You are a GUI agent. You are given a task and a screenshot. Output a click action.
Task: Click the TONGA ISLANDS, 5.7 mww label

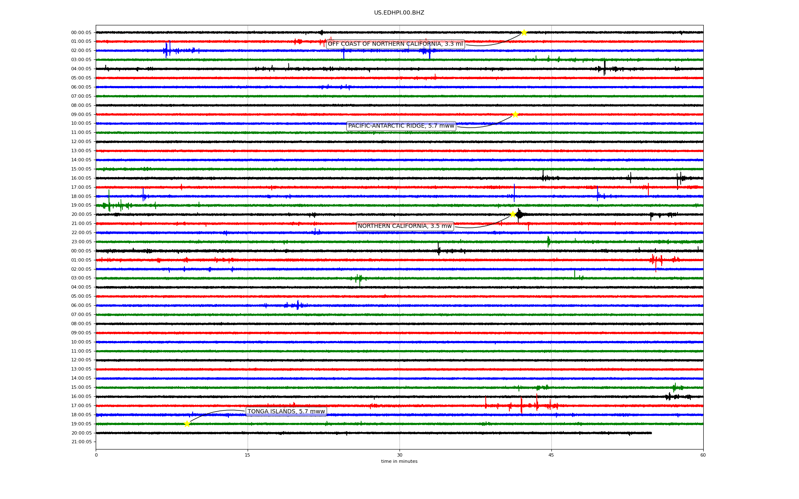(x=286, y=412)
